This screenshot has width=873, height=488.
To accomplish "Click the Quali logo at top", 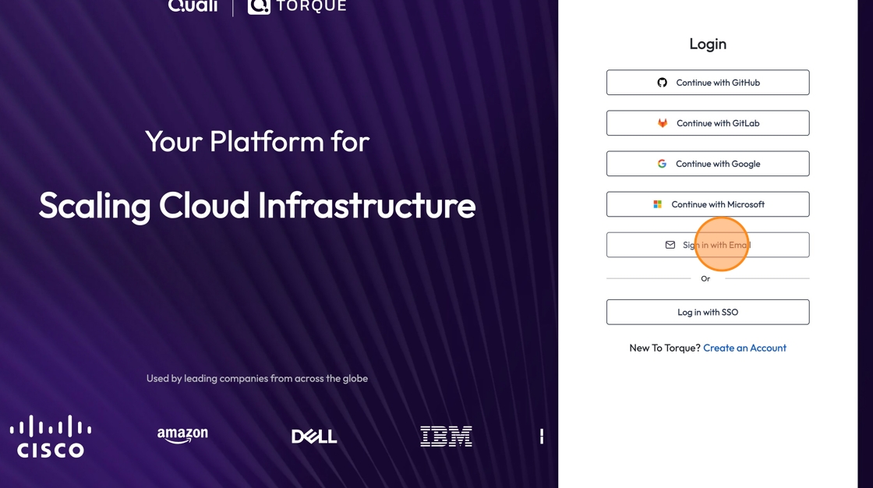I will (193, 6).
